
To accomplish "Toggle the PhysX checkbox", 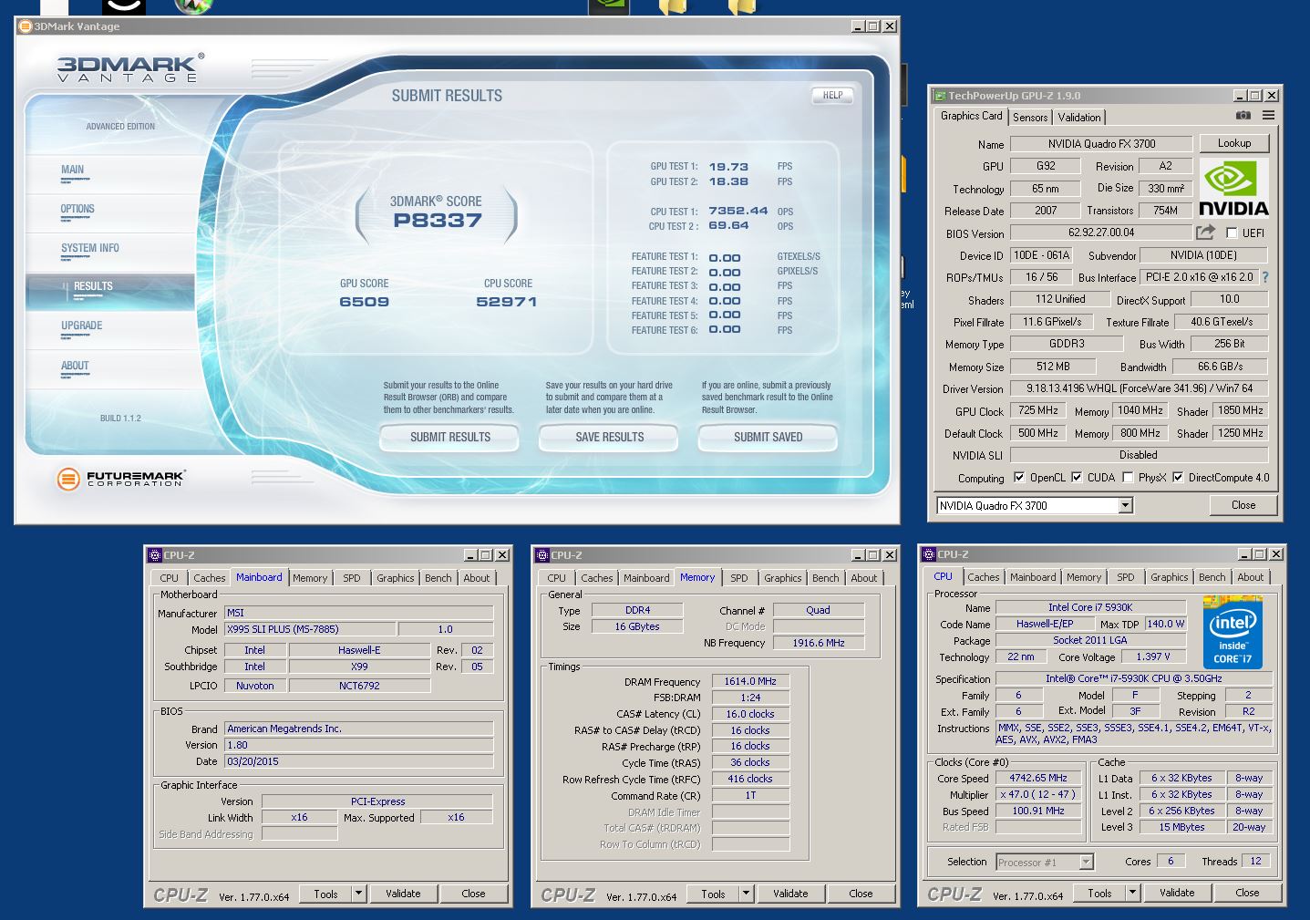I will tap(1128, 477).
